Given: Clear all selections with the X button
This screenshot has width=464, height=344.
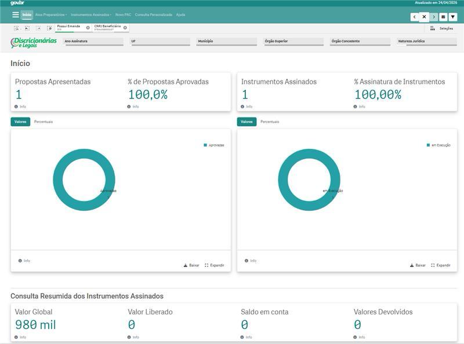Looking at the screenshot, I should coord(424,17).
